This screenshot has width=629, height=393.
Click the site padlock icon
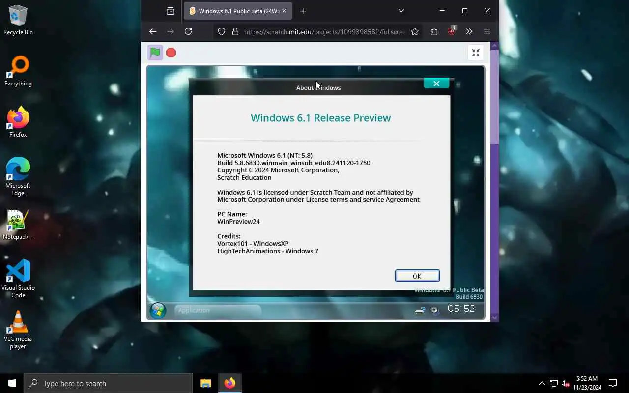pos(235,31)
